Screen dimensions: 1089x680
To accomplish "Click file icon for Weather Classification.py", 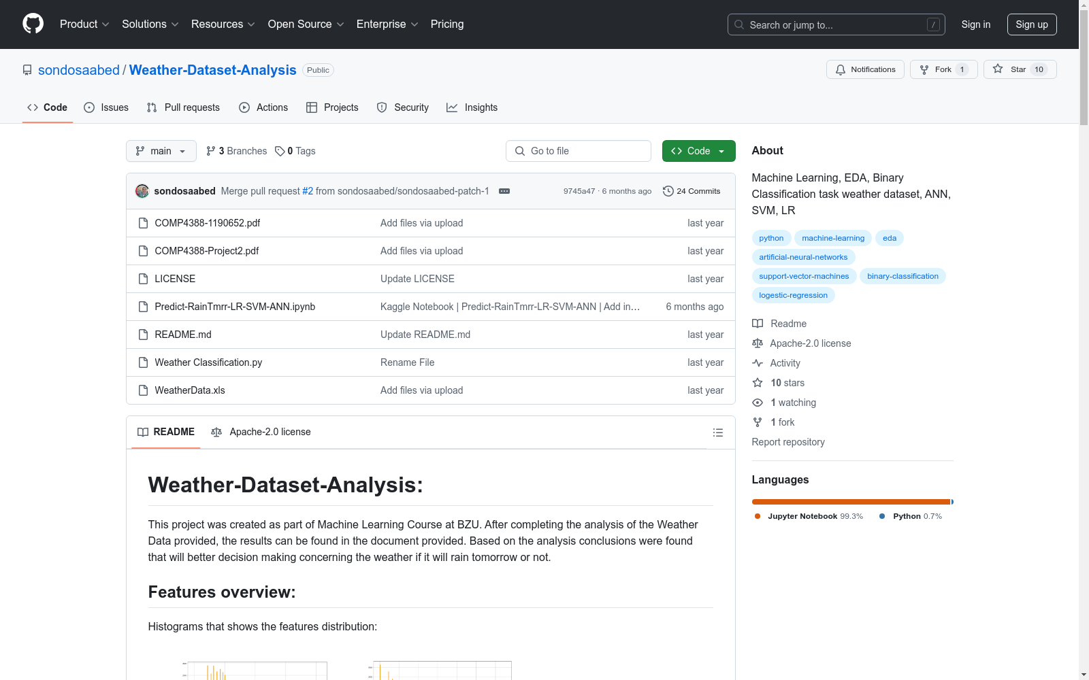I will point(143,362).
